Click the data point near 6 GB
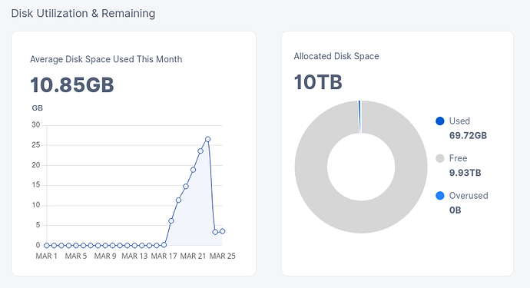Image resolution: width=530 pixels, height=288 pixels. pyautogui.click(x=171, y=221)
